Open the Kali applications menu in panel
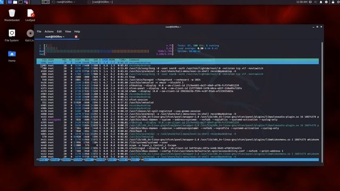340x191 pixels. tap(2, 2)
